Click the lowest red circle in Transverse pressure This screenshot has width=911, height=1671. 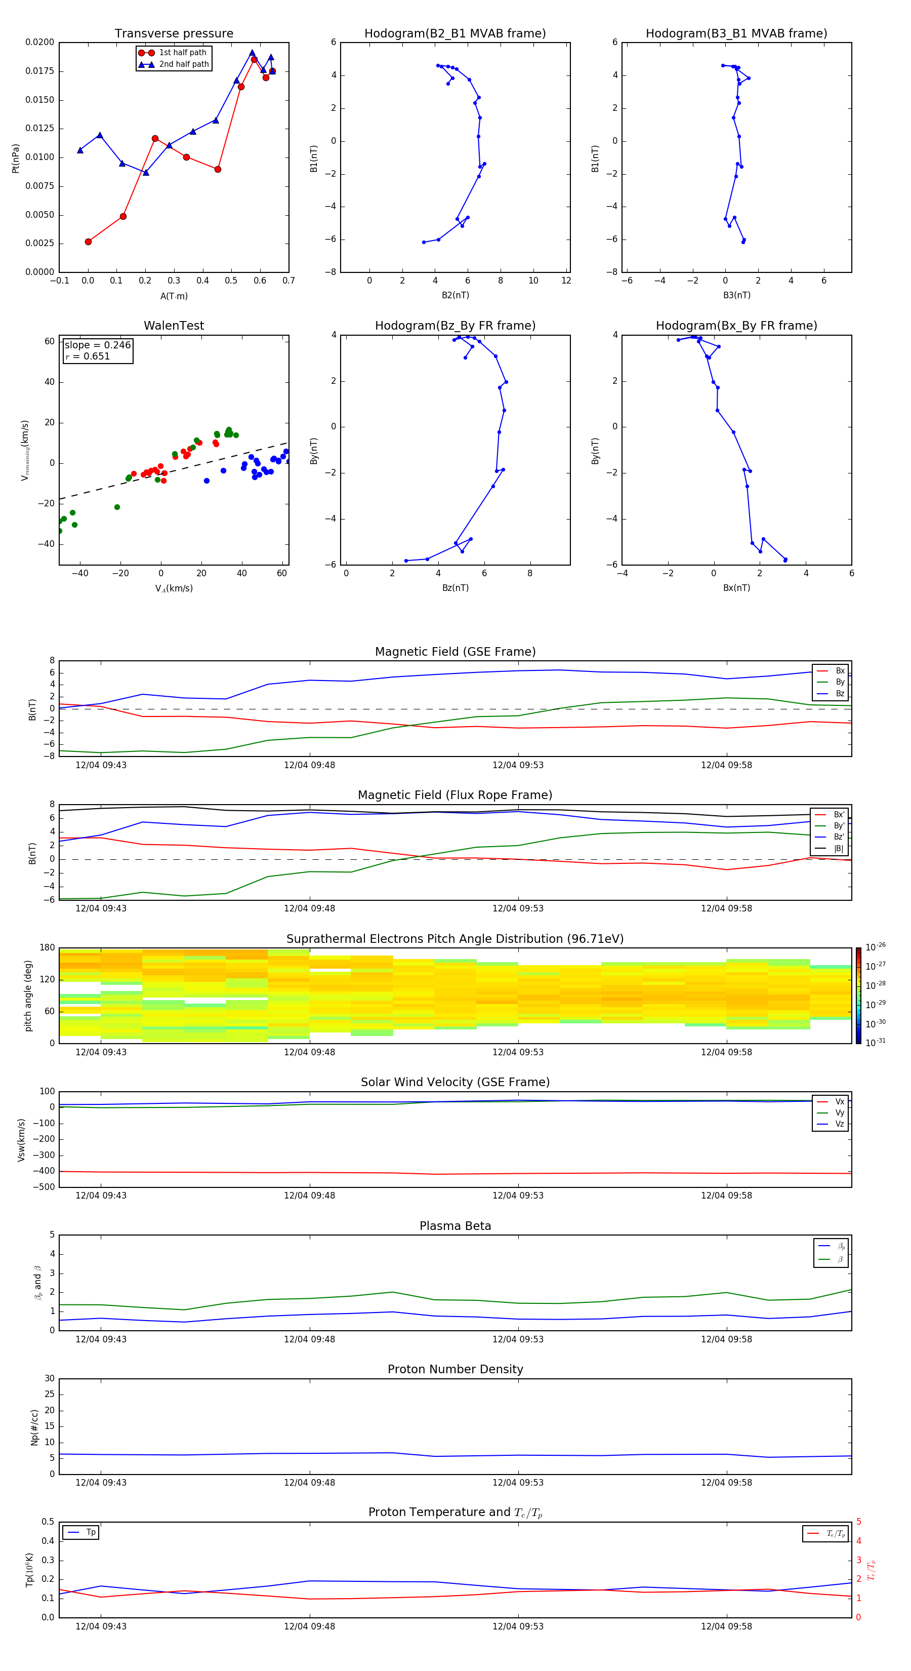[88, 242]
